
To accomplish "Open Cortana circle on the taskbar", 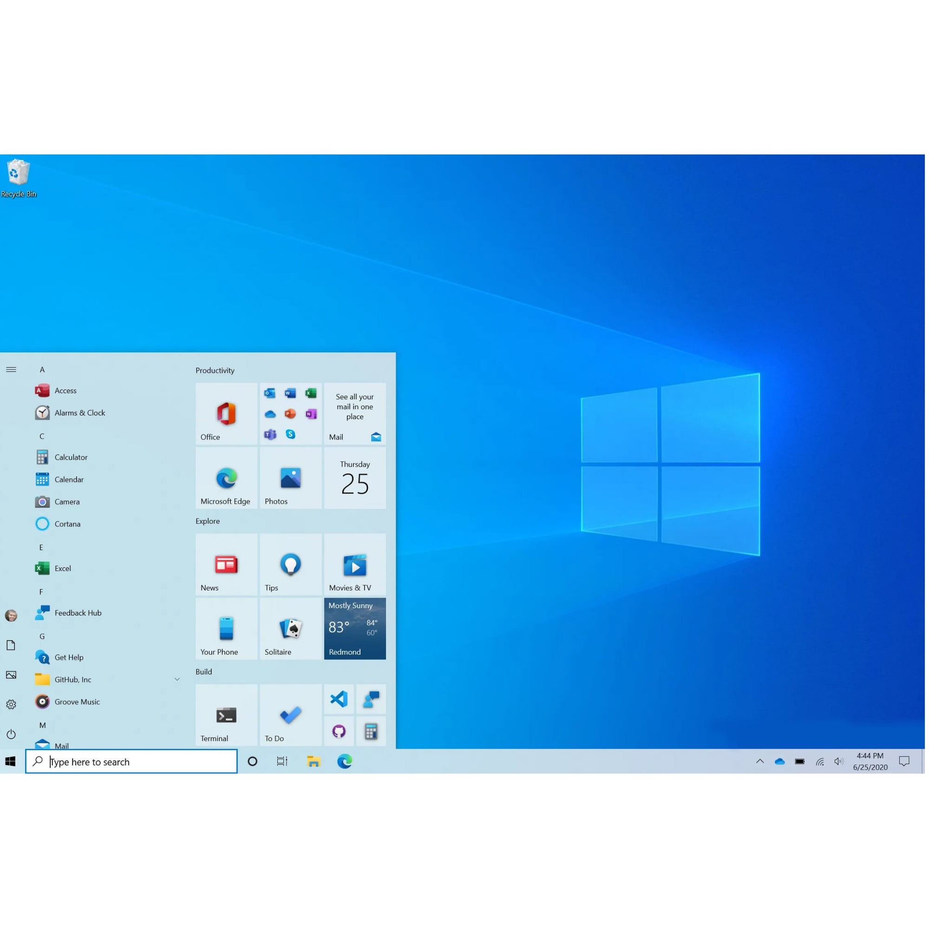I will 252,761.
